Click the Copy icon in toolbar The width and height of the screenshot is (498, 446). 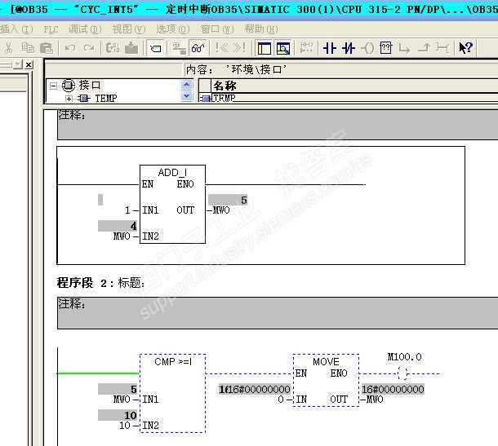click(28, 48)
